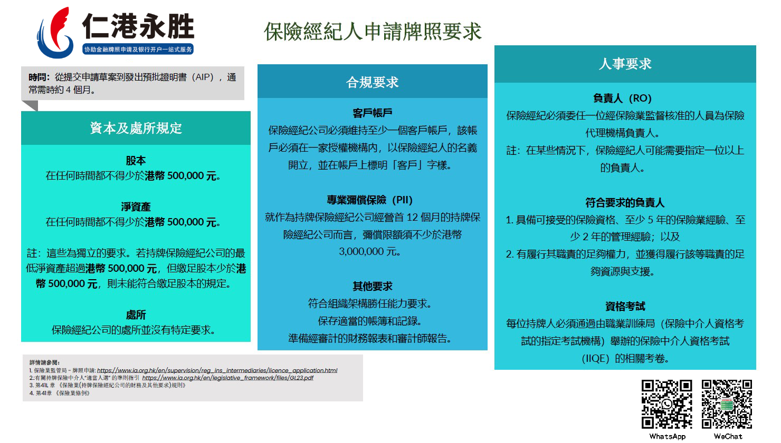Select the 人事要求 section header

[625, 64]
